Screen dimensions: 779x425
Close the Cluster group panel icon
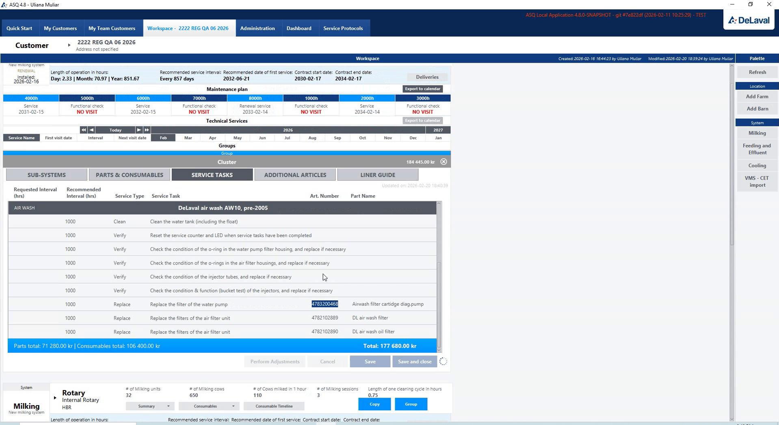pyautogui.click(x=444, y=162)
